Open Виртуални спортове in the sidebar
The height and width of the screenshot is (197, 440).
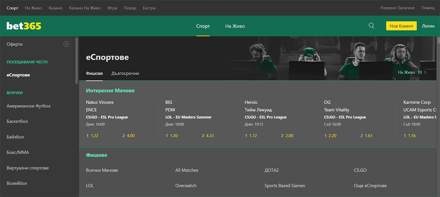[x=28, y=168]
